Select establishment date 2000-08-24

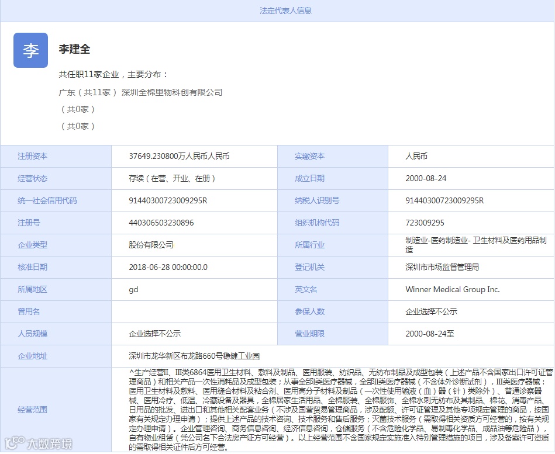coord(426,179)
